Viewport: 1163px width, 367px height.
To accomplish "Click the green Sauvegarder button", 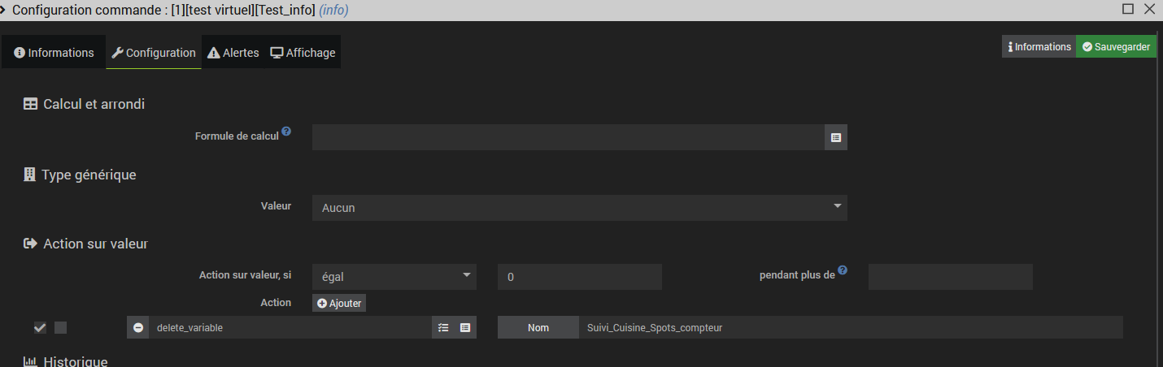I will [x=1116, y=47].
